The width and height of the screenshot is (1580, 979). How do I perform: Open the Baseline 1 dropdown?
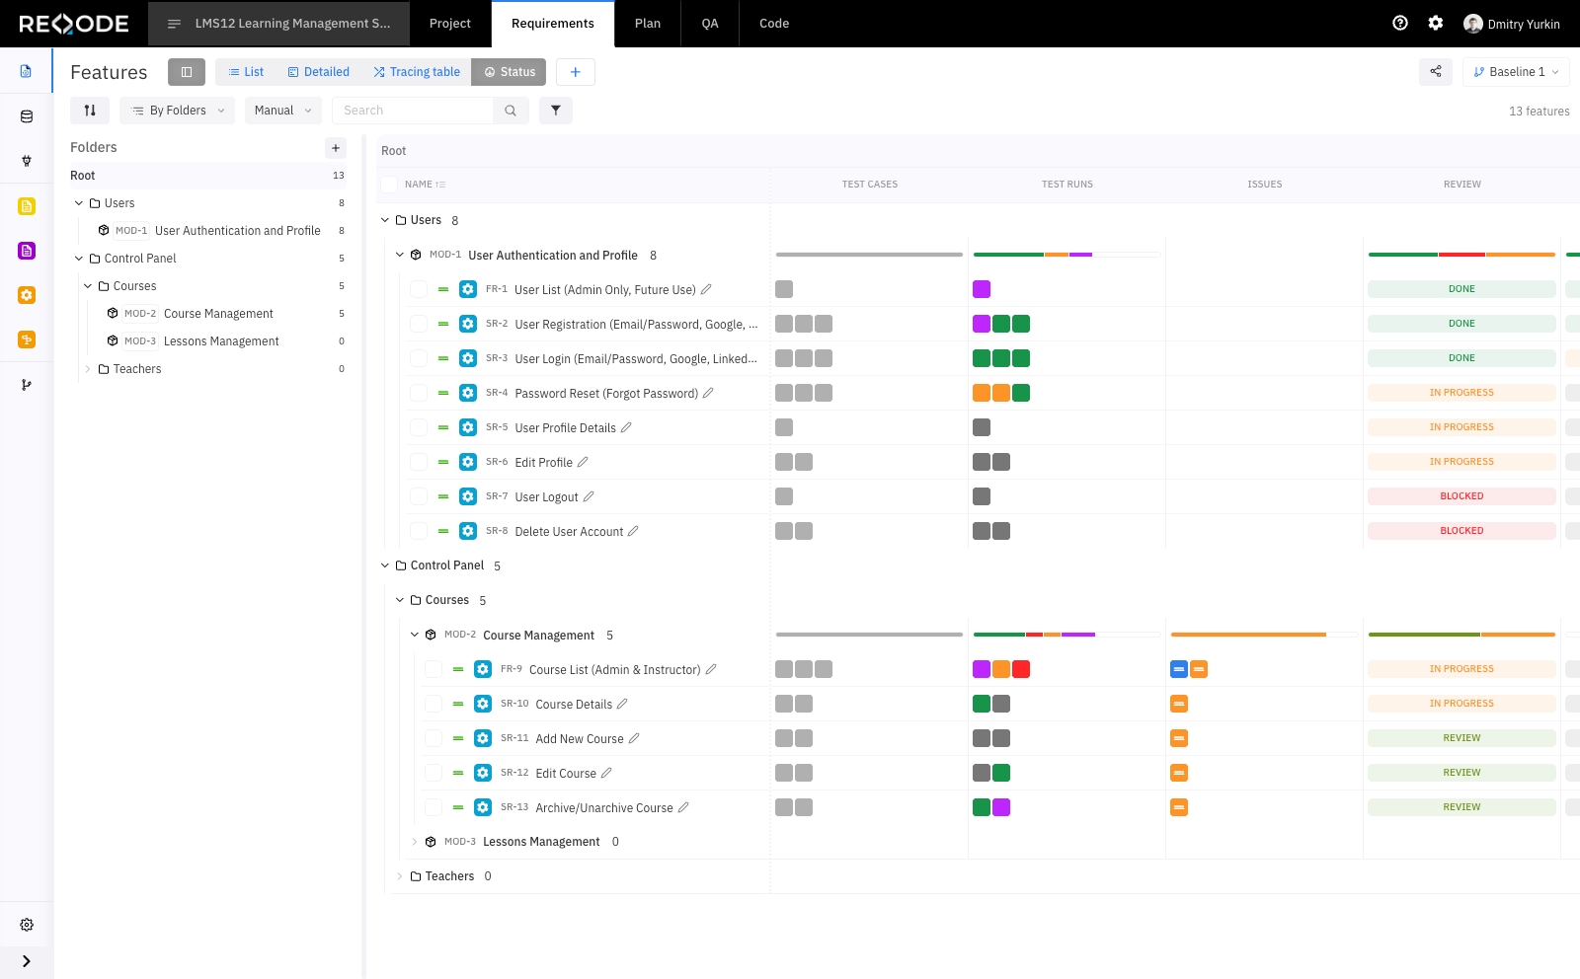tap(1516, 72)
